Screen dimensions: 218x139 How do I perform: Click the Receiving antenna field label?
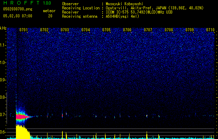coord(80,16)
